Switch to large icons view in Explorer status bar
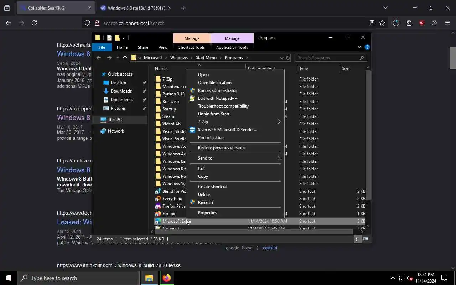The width and height of the screenshot is (456, 285). point(366,239)
